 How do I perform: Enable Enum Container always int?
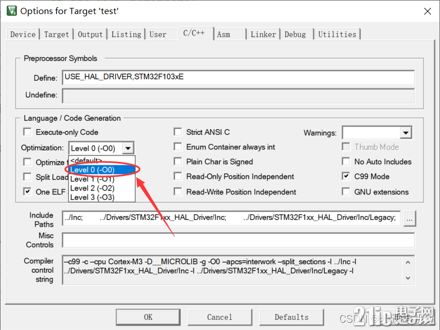[178, 147]
